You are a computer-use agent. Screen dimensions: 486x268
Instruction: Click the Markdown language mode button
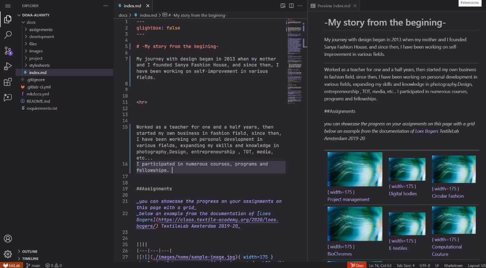pos(453,265)
